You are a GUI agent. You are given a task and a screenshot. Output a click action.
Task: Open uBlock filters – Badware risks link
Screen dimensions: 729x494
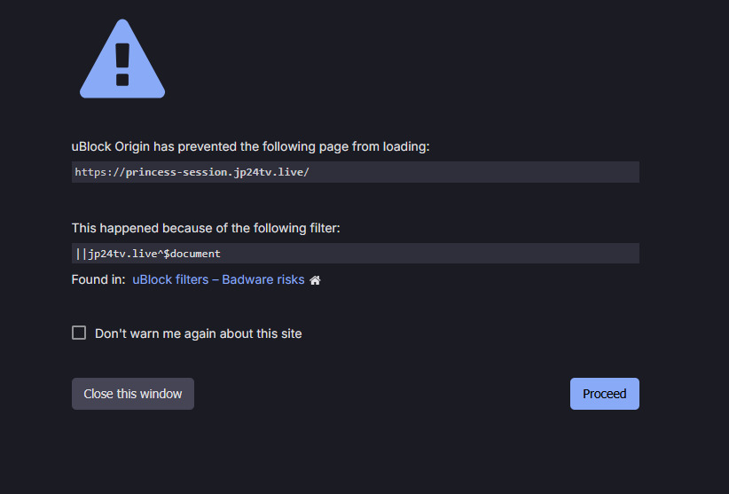[x=218, y=279]
